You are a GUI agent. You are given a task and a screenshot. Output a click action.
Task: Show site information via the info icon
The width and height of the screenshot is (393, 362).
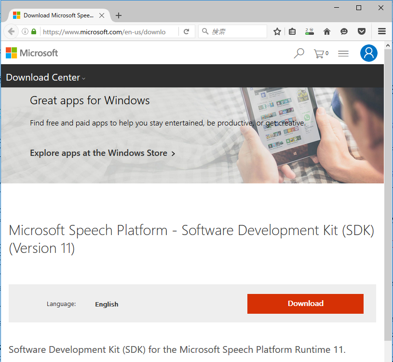point(25,32)
